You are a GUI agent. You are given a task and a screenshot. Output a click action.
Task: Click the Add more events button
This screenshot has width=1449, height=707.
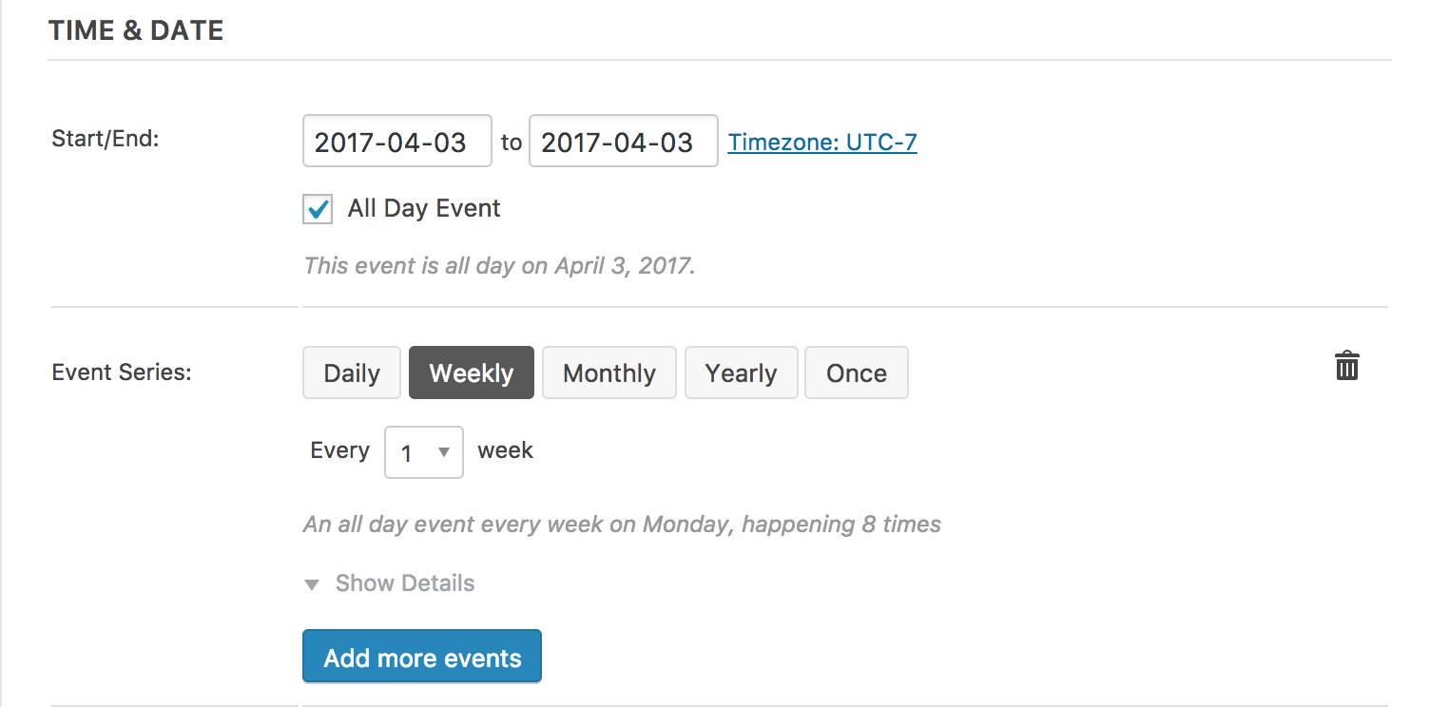pyautogui.click(x=422, y=657)
